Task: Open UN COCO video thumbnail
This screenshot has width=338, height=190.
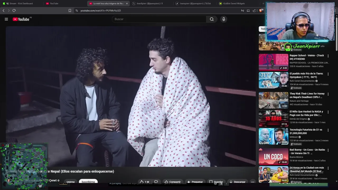Action: pos(273,156)
